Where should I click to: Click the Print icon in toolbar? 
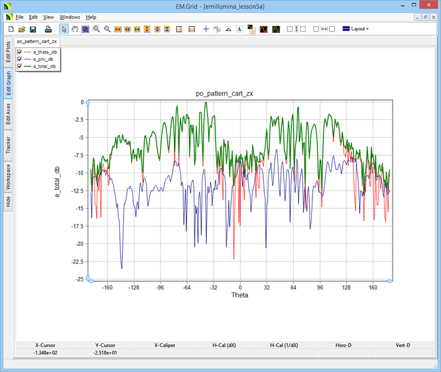click(48, 29)
